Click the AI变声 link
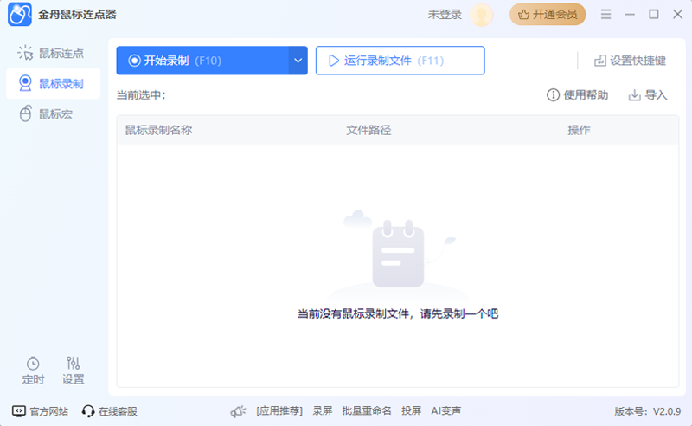 446,411
